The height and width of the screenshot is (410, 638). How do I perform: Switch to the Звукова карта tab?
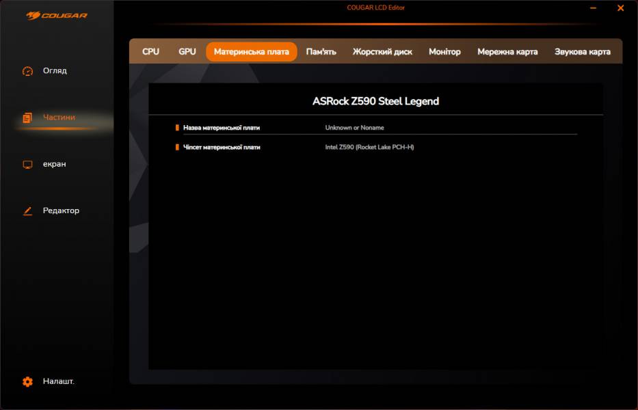(x=582, y=52)
